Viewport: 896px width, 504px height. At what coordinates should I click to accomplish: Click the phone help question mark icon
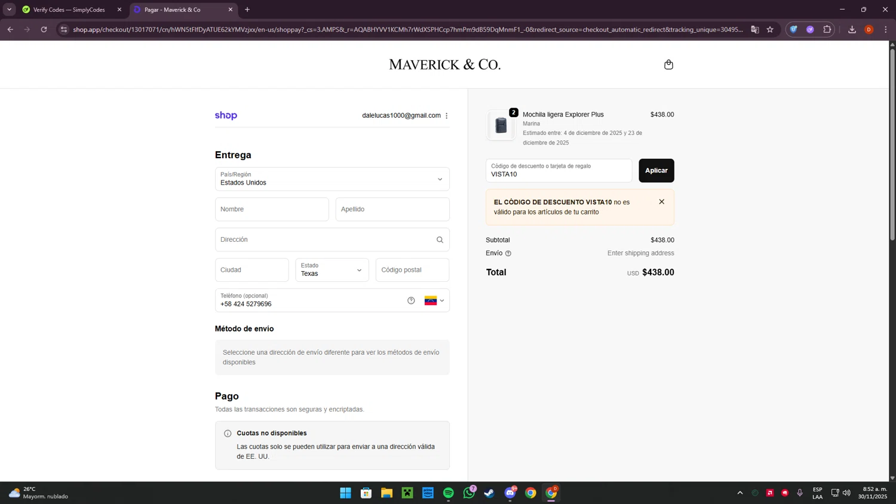coord(411,300)
